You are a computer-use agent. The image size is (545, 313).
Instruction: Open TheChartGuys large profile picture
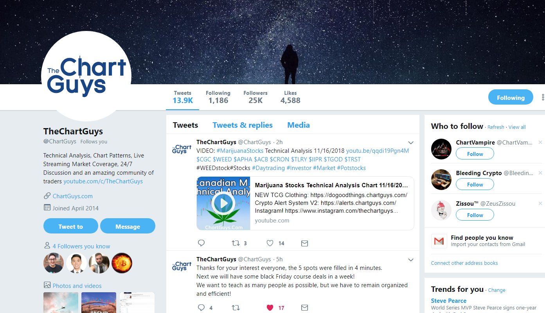[86, 76]
